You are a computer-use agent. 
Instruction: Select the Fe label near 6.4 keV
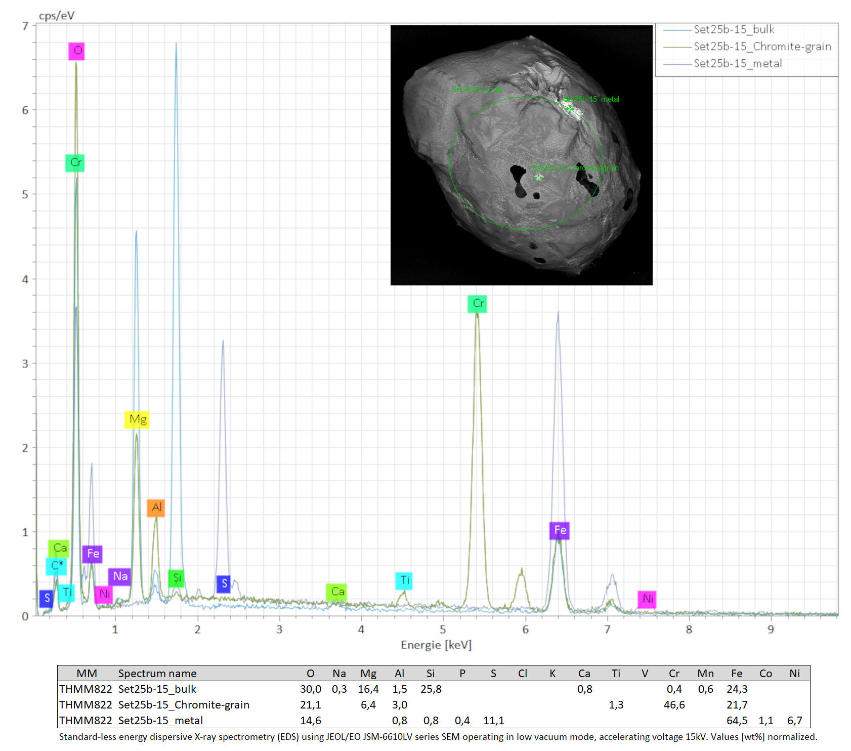(560, 530)
